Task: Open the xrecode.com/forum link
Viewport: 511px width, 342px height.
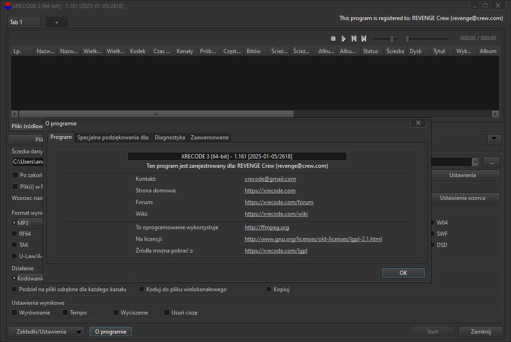Action: 279,202
